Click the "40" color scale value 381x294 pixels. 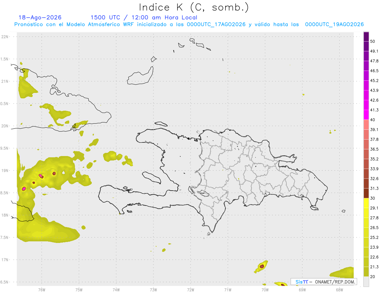(x=373, y=120)
